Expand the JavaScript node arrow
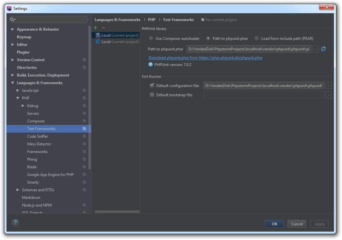 pyautogui.click(x=18, y=90)
